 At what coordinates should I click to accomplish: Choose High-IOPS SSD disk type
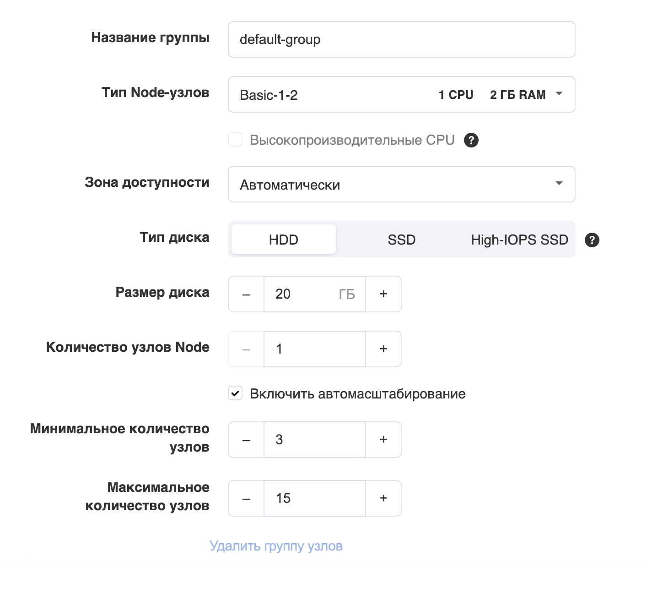click(519, 240)
